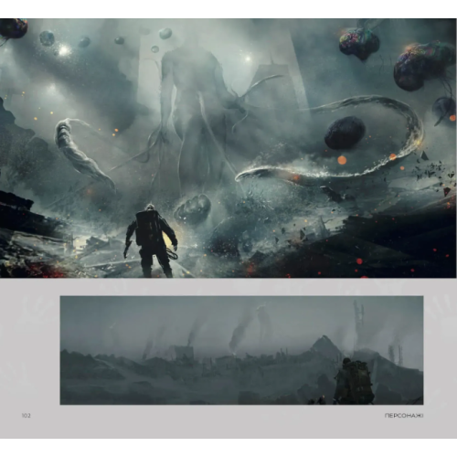Click the page number 102
The height and width of the screenshot is (457, 457).
click(27, 416)
